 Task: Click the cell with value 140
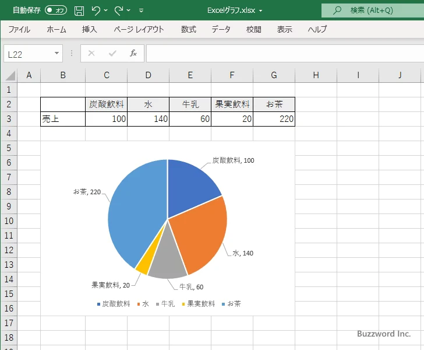tap(148, 119)
